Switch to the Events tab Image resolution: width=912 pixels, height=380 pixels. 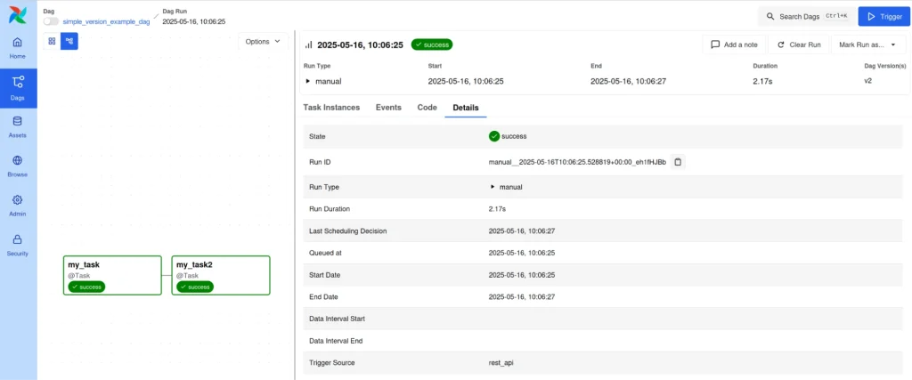point(388,108)
